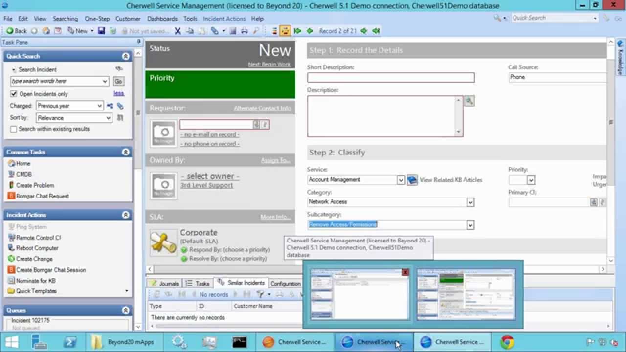Go to previous record arrow
Image resolution: width=626 pixels, height=352 pixels.
(x=310, y=31)
